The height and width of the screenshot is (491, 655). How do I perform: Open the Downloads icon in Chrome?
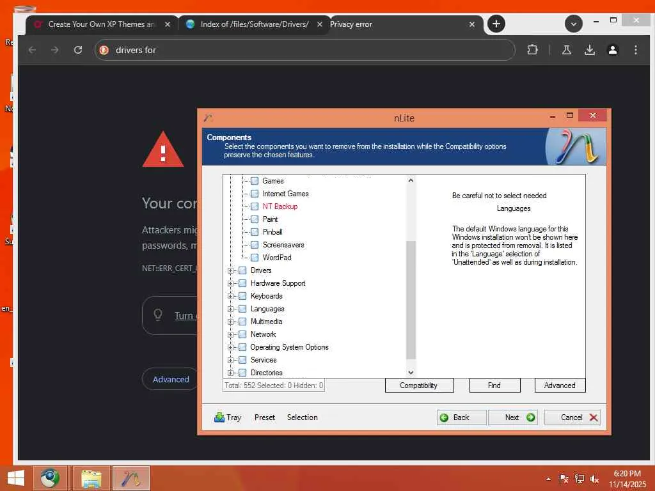(589, 50)
